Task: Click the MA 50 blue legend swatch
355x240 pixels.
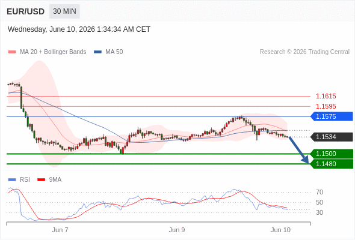Action: tap(97, 52)
